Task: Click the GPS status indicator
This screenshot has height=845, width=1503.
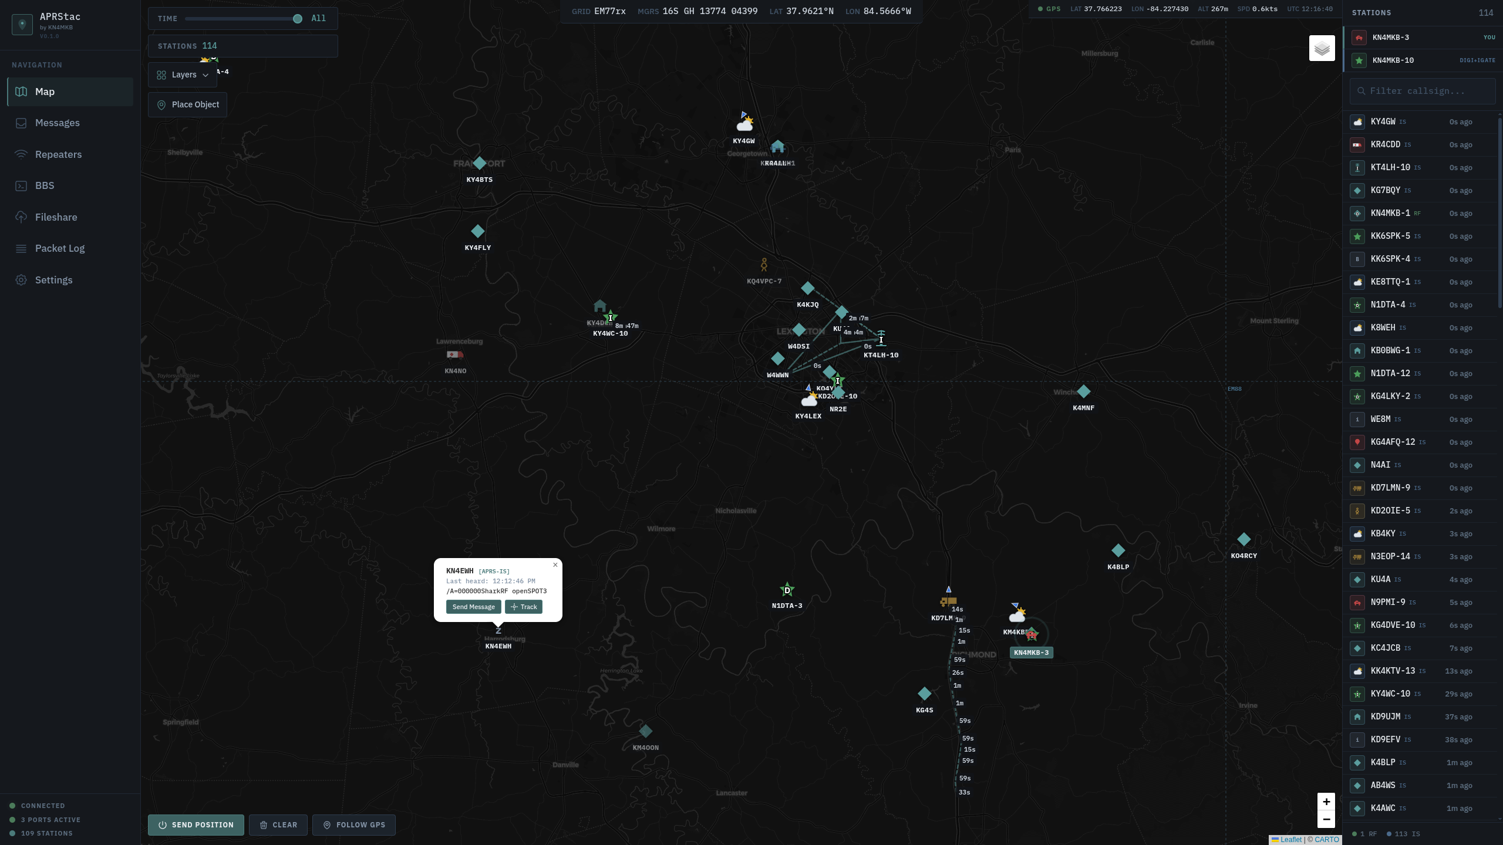Action: point(1051,9)
